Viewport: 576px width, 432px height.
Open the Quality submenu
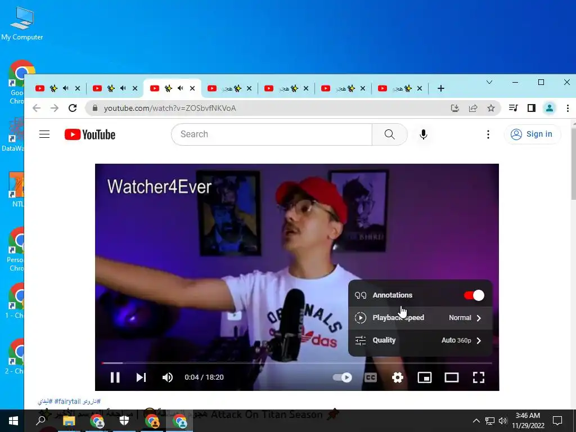(x=420, y=340)
